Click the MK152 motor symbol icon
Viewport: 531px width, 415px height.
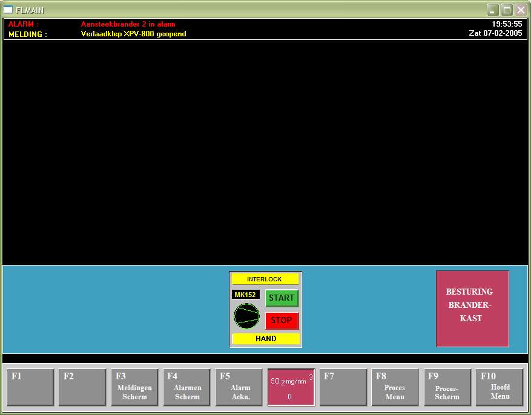(x=246, y=316)
